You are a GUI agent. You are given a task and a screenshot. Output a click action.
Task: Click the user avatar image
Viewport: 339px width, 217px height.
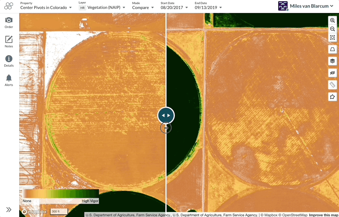[283, 6]
